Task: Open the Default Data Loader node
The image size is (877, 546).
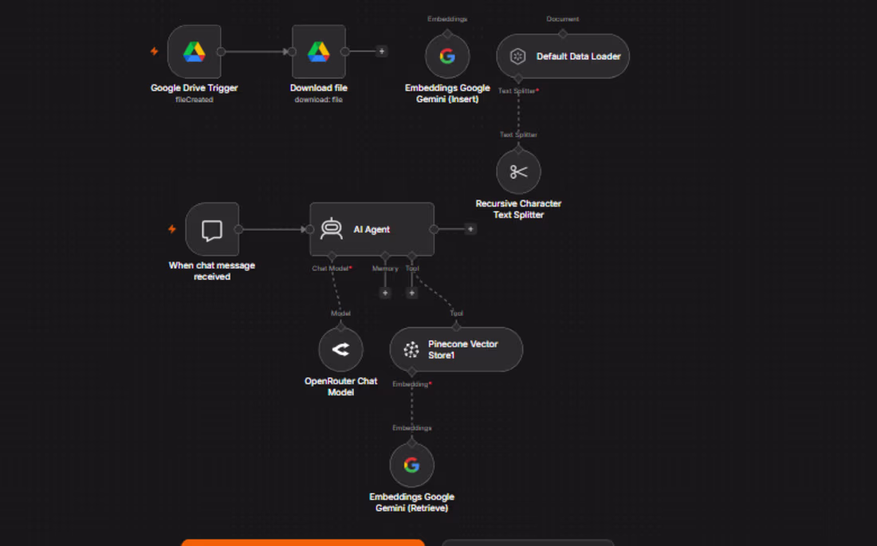Action: tap(563, 56)
